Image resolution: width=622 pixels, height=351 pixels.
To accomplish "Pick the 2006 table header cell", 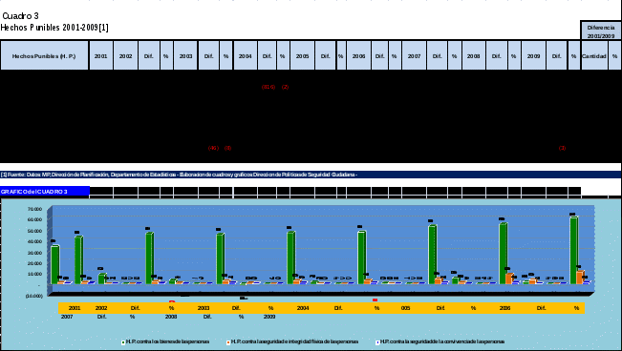I will click(358, 56).
